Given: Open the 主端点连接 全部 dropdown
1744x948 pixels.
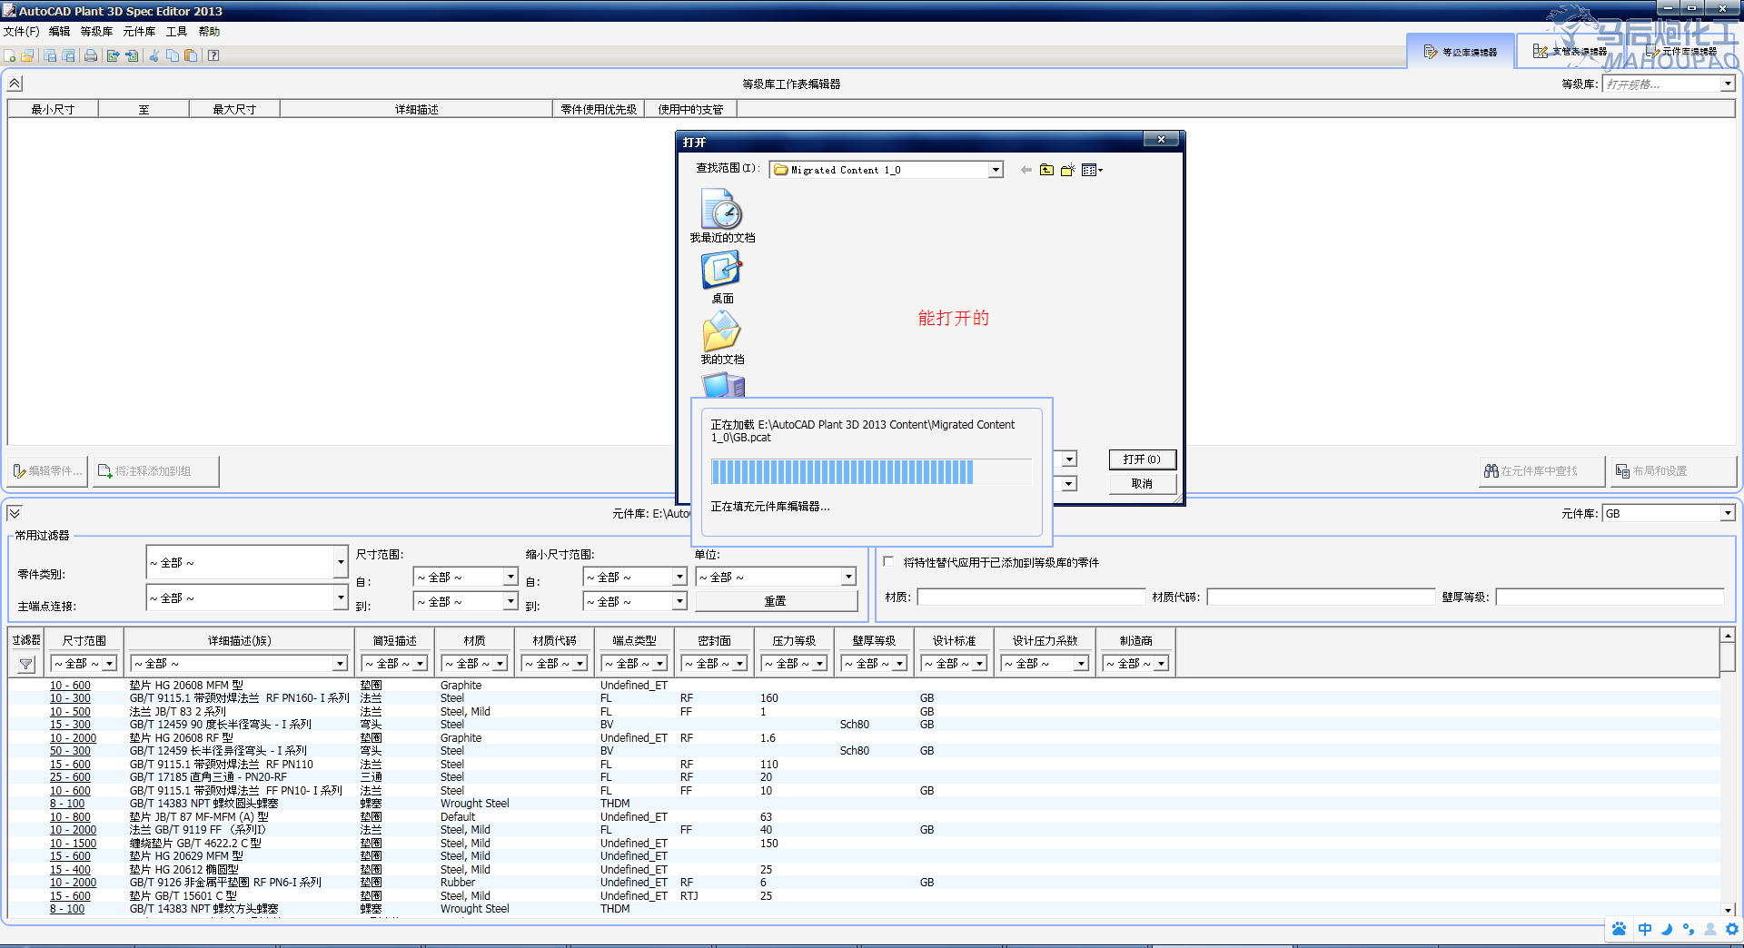Looking at the screenshot, I should pos(341,597).
